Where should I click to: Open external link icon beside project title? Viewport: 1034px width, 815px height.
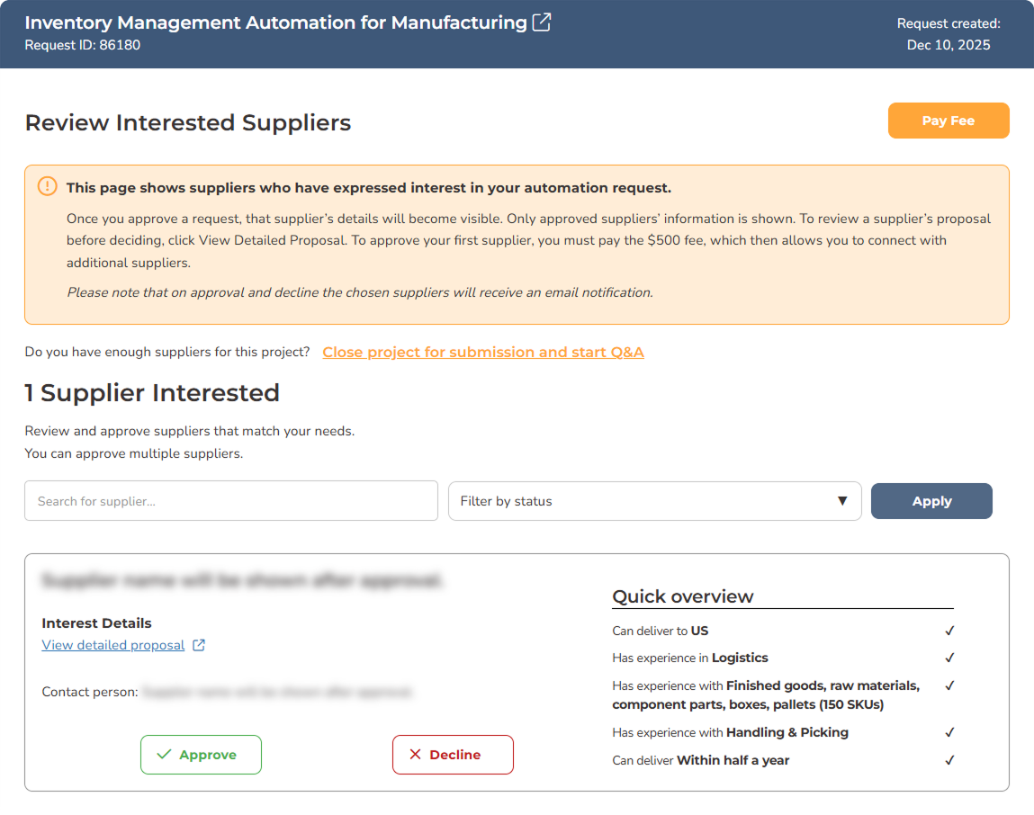[x=542, y=22]
